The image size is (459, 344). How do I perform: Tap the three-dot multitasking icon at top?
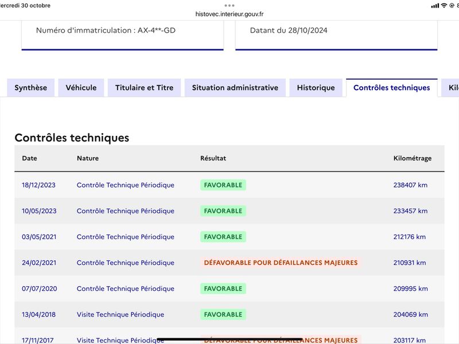coord(229,5)
